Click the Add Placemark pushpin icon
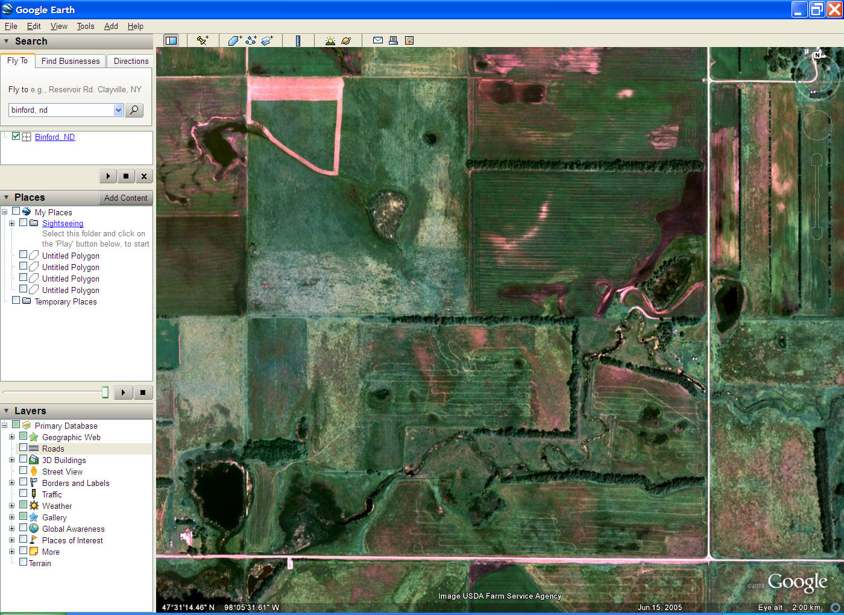Screen dimensions: 844x615 [203, 40]
